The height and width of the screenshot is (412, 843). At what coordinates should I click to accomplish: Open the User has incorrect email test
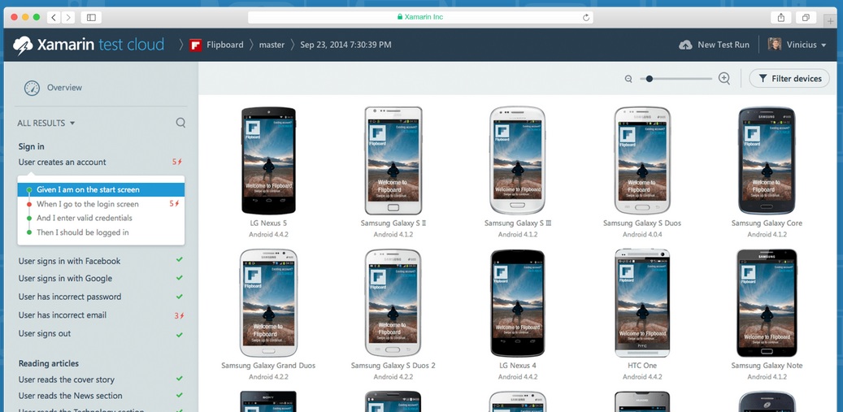(x=63, y=314)
